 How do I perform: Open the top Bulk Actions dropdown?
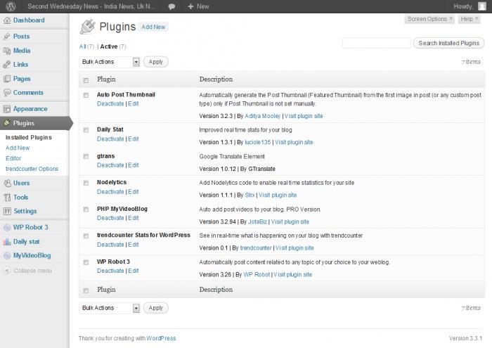pyautogui.click(x=109, y=62)
